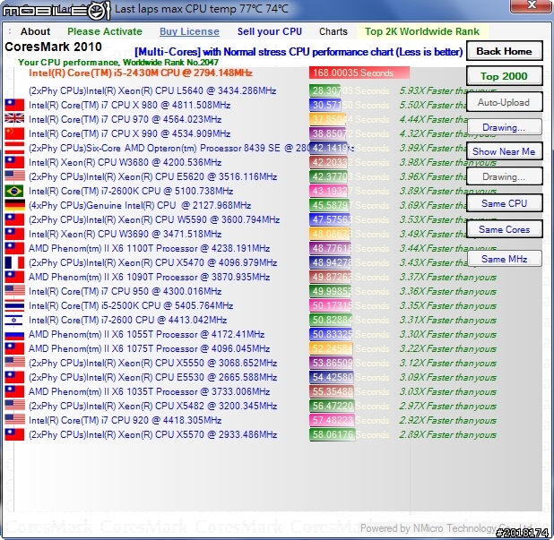Viewport: 554px width, 540px height.
Task: Click the Auto-Upload button
Action: pos(504,102)
